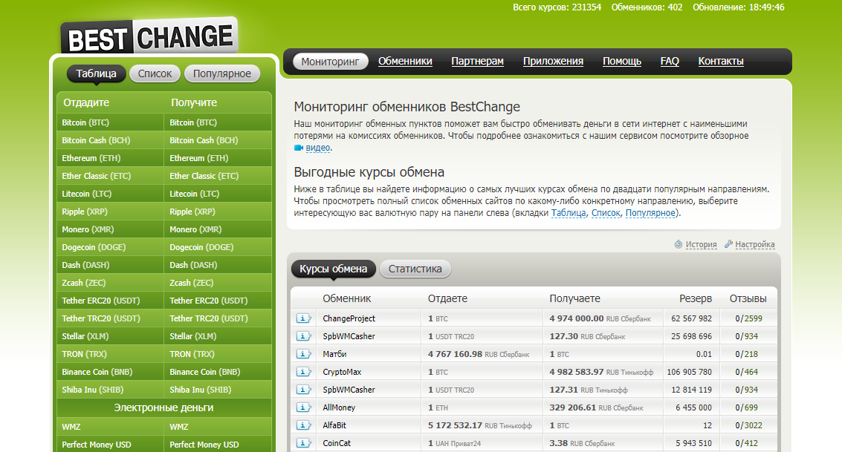Click the ChangeProject exchanger name

(x=349, y=318)
